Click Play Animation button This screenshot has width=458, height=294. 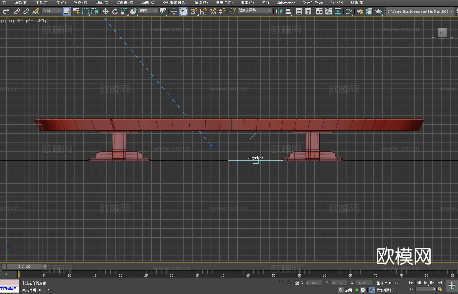[426, 283]
